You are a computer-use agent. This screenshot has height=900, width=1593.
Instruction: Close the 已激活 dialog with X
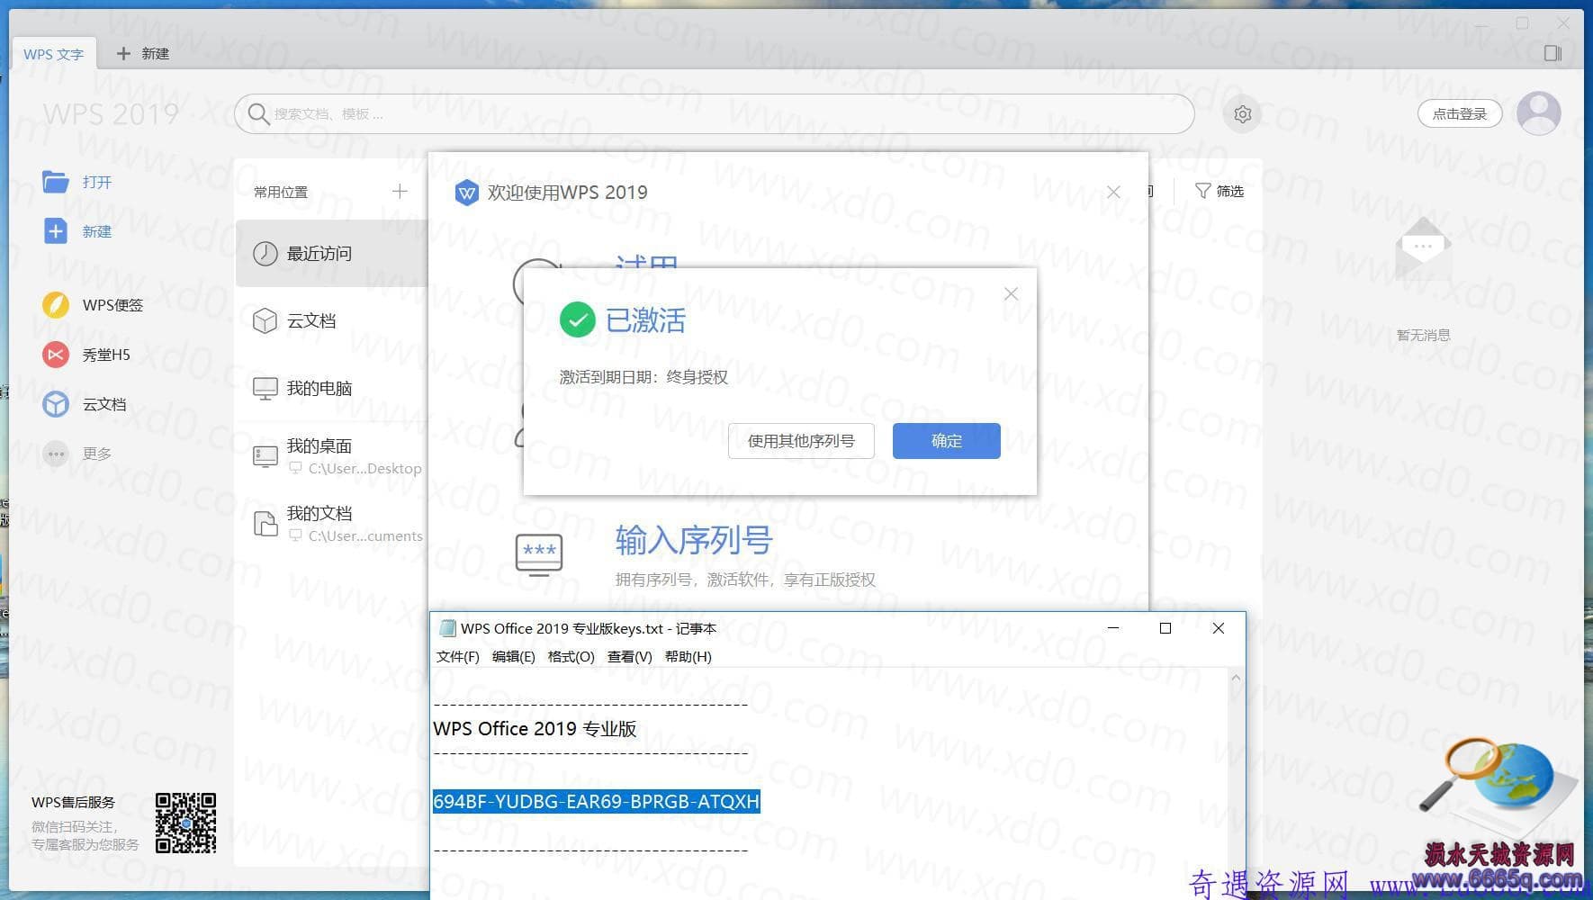pyautogui.click(x=1011, y=294)
